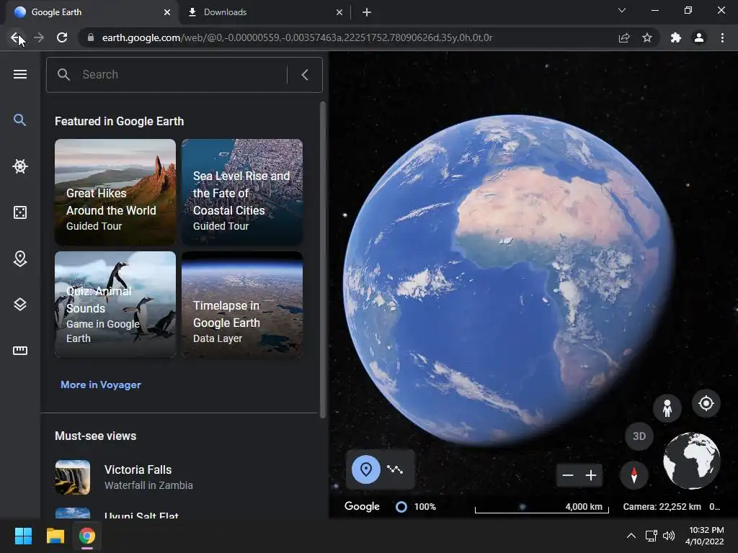Click the magnifier icon in search box
This screenshot has height=553, width=738.
63,74
